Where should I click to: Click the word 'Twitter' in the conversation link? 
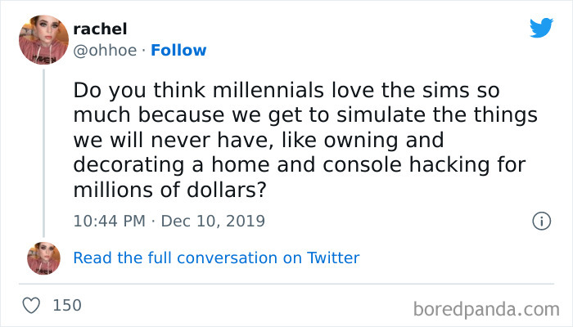(x=333, y=258)
